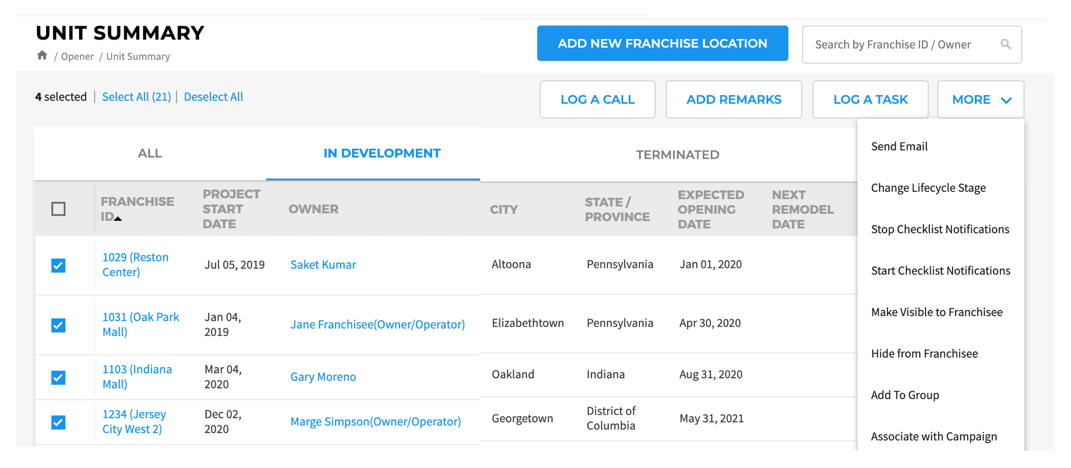Click the Deselect All link
This screenshot has width=1071, height=468.
pos(213,97)
